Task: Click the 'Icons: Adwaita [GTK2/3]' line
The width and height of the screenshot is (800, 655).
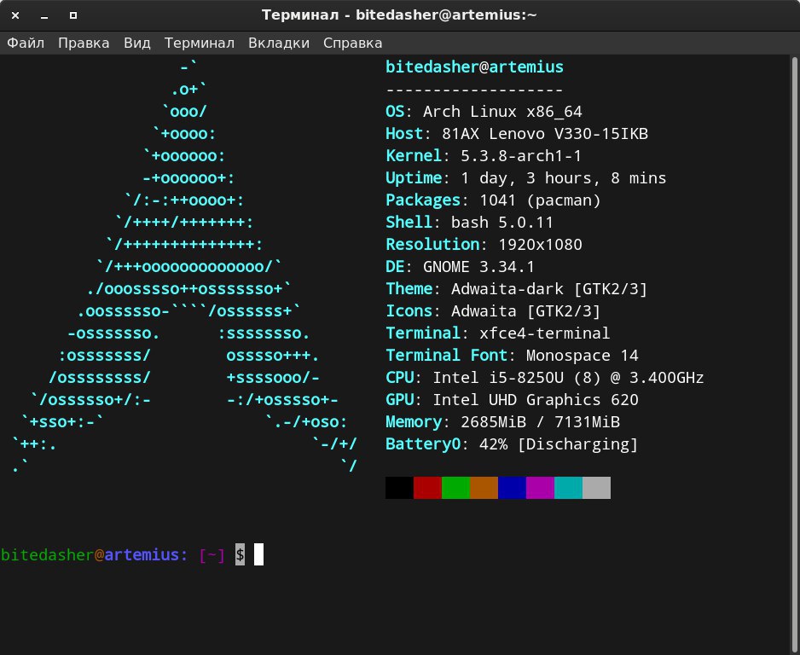Action: coord(493,310)
